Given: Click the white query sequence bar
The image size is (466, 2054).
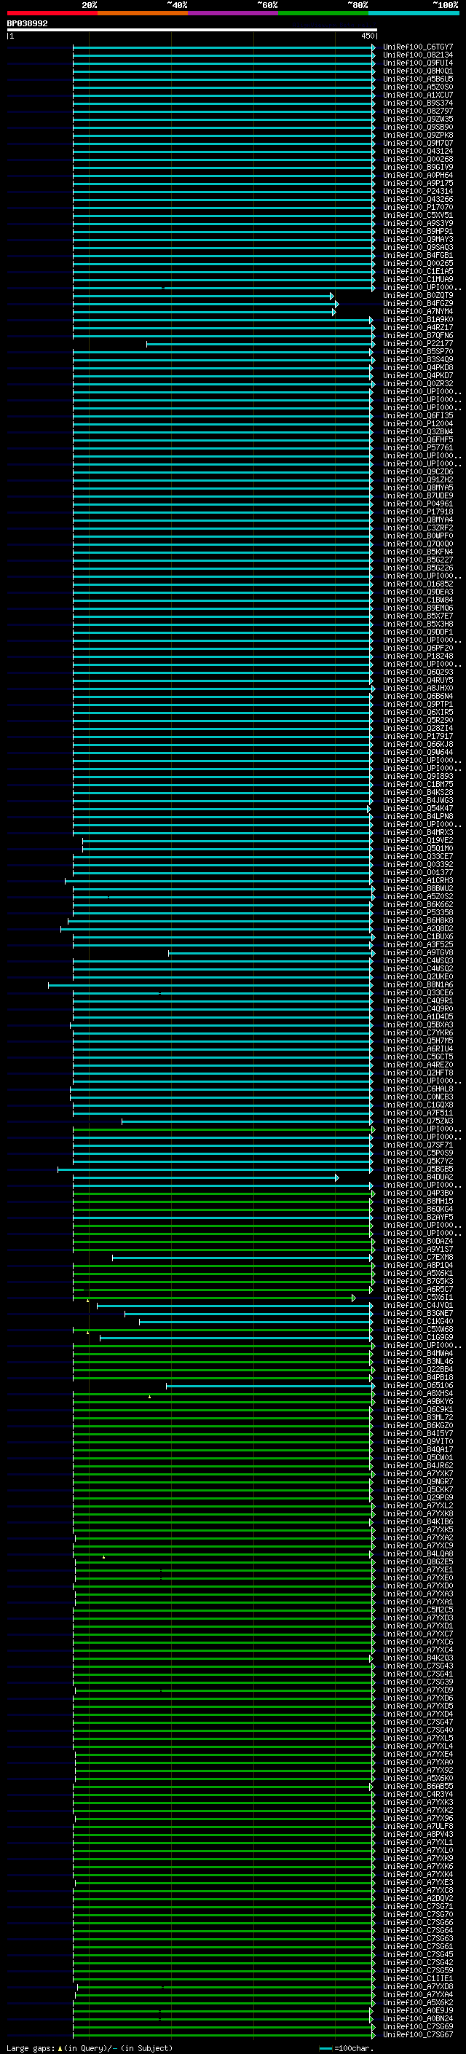Looking at the screenshot, I should pyautogui.click(x=192, y=29).
